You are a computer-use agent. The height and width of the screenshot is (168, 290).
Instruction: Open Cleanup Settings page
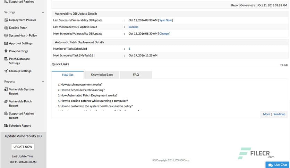(20, 71)
